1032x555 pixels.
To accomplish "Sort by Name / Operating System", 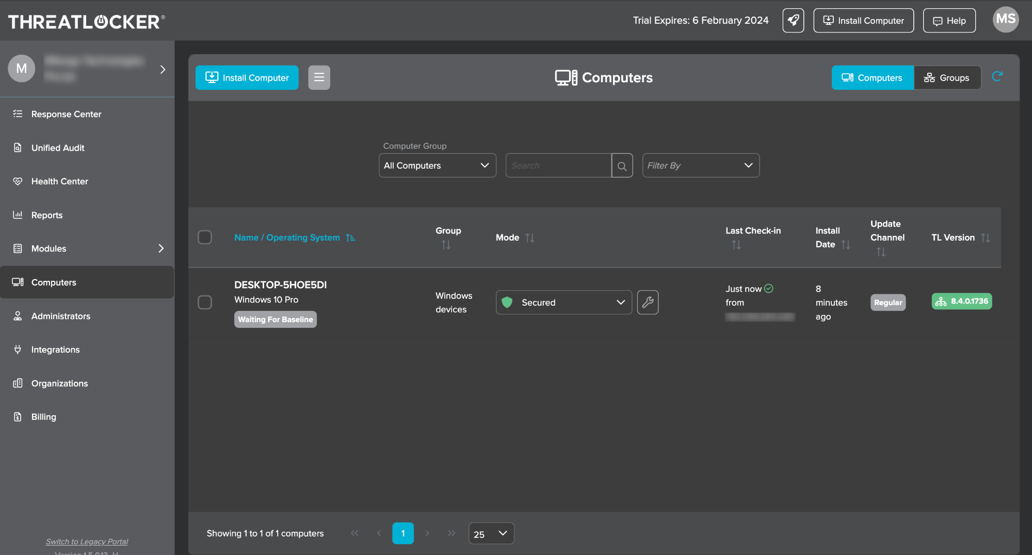I will pos(295,237).
